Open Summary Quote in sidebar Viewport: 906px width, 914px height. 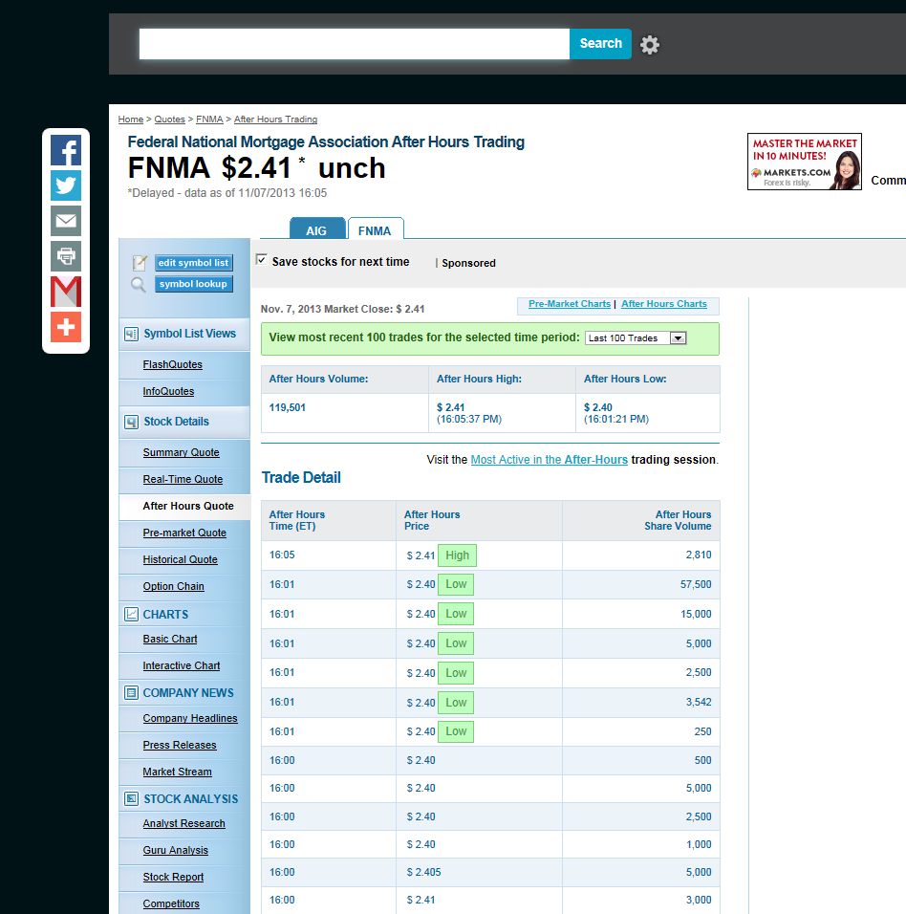(x=182, y=453)
